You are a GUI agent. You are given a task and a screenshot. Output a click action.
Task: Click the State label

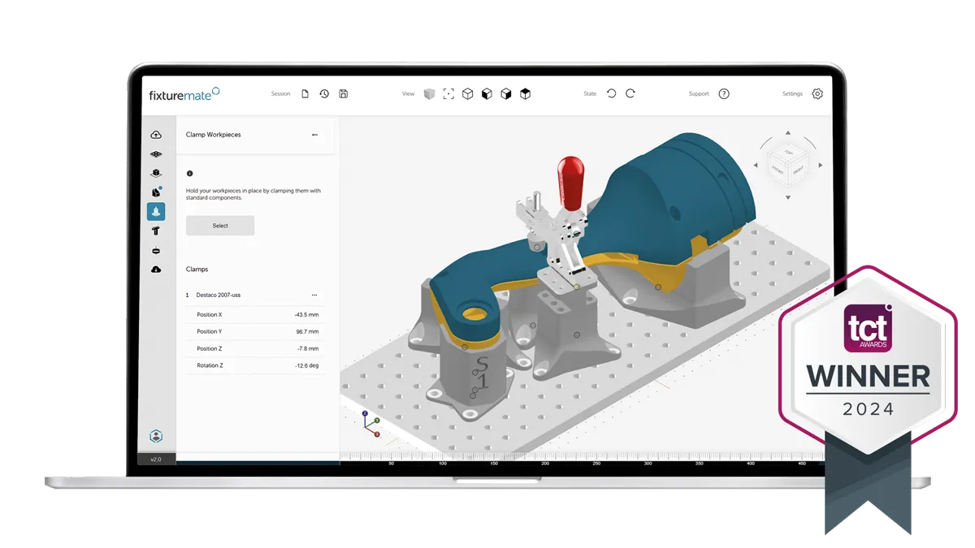coord(590,94)
